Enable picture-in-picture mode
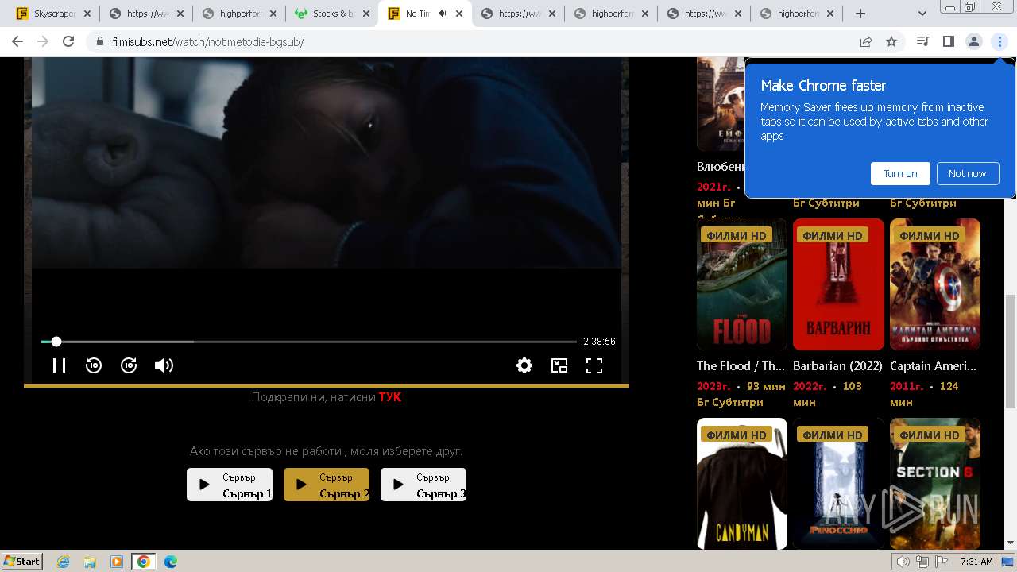 coord(559,365)
